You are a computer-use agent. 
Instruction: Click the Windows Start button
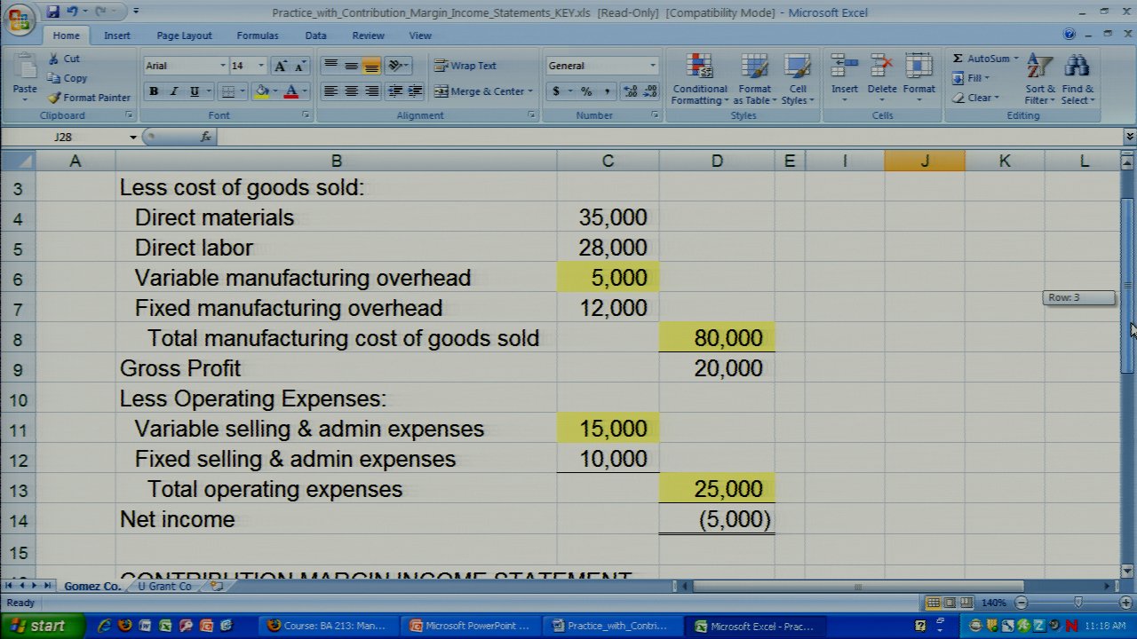tap(37, 626)
